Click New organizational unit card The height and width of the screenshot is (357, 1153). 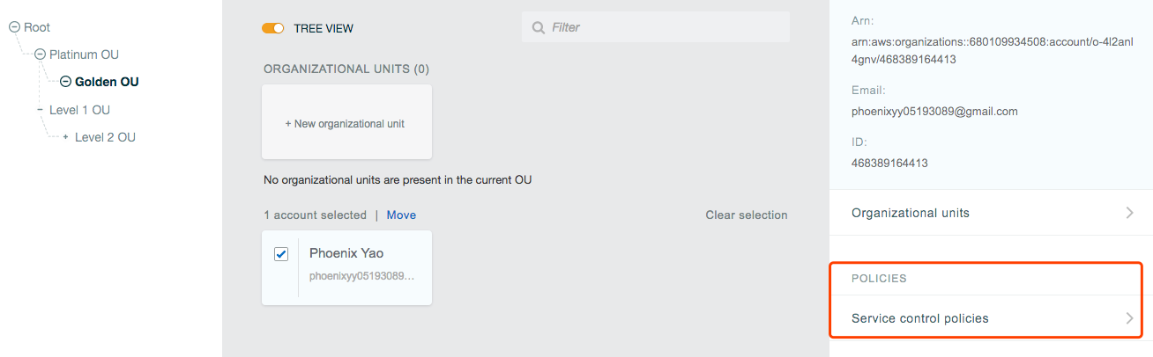click(346, 122)
